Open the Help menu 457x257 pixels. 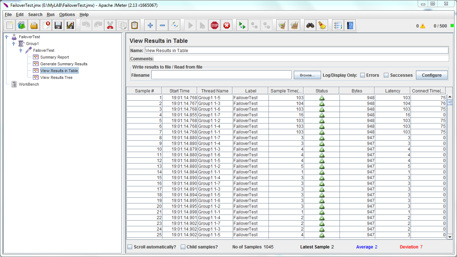pyautogui.click(x=84, y=15)
